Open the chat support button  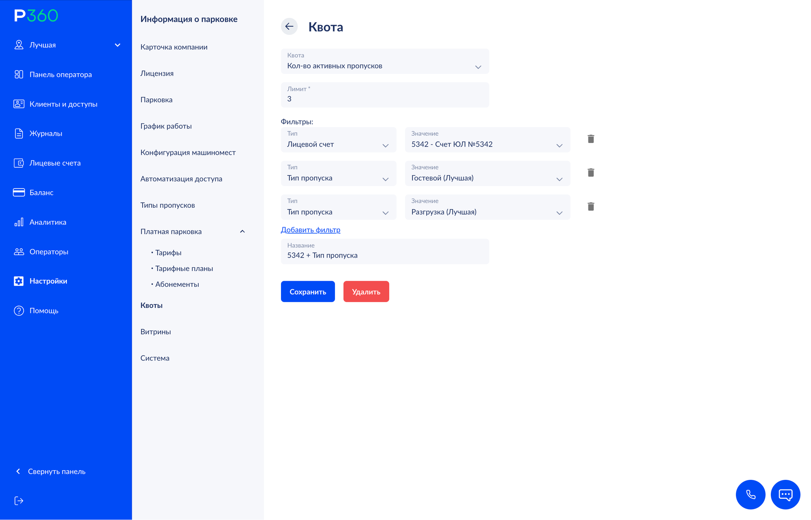pyautogui.click(x=785, y=494)
